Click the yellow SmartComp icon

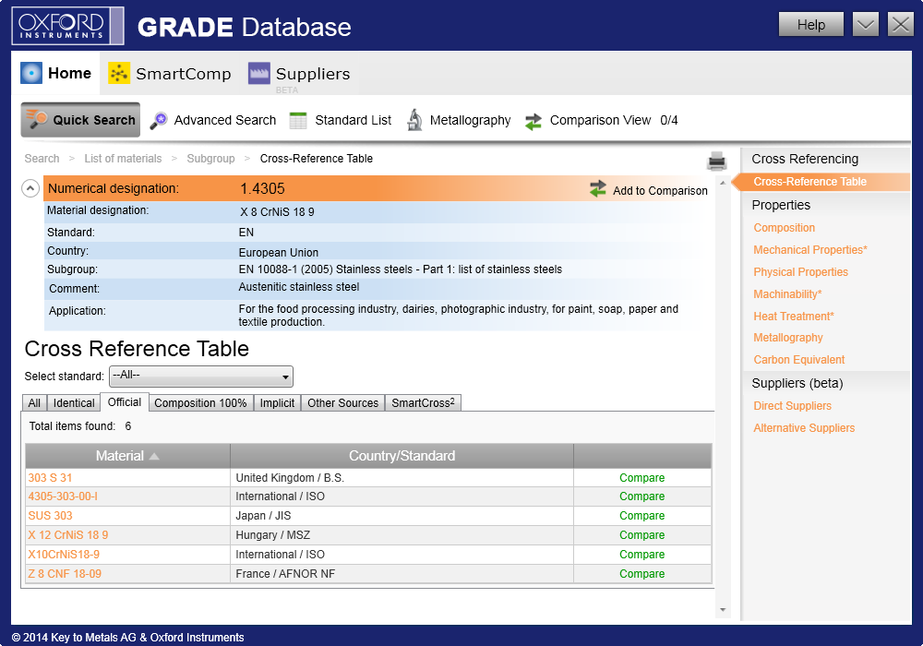coord(119,73)
